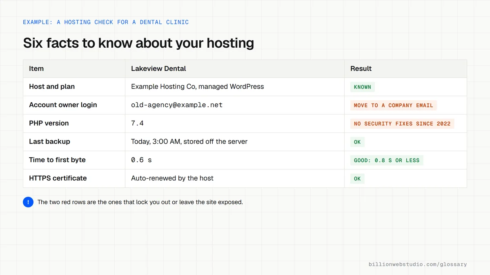
Task: Select the 'Item' column header
Action: click(x=36, y=68)
